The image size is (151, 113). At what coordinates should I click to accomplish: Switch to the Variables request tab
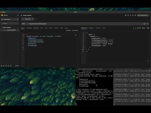(x=29, y=28)
